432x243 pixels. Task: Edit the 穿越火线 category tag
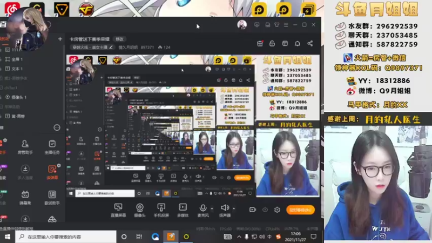pos(92,47)
